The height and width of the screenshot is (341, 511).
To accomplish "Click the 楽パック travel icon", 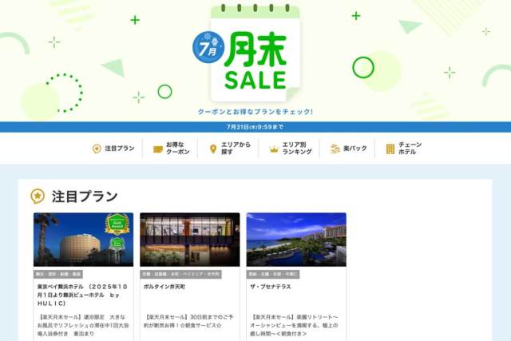I will (335, 149).
